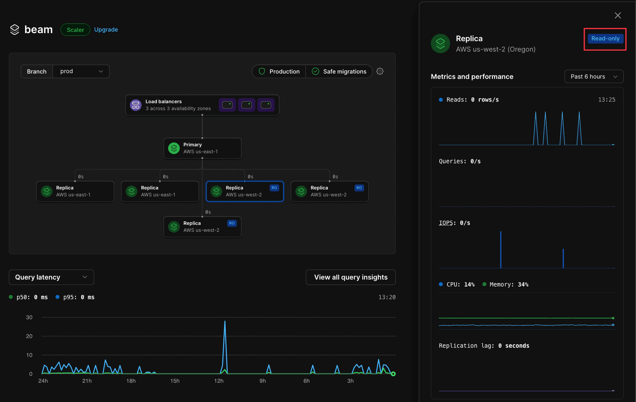
Task: Click the latest latency chart endpoint marker
Action: click(x=393, y=374)
